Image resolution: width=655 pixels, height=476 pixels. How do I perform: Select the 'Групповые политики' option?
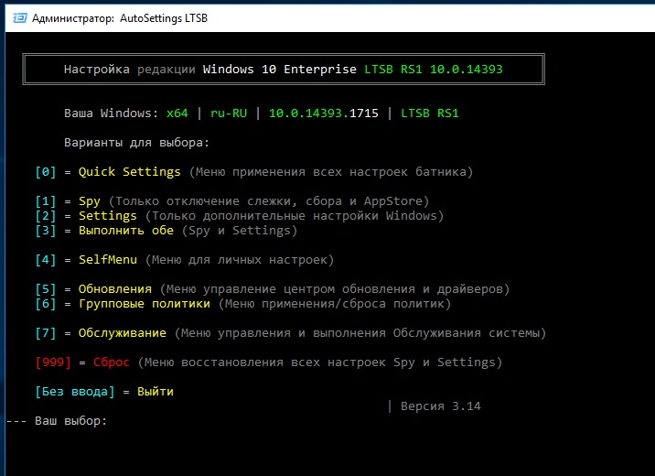(x=145, y=304)
